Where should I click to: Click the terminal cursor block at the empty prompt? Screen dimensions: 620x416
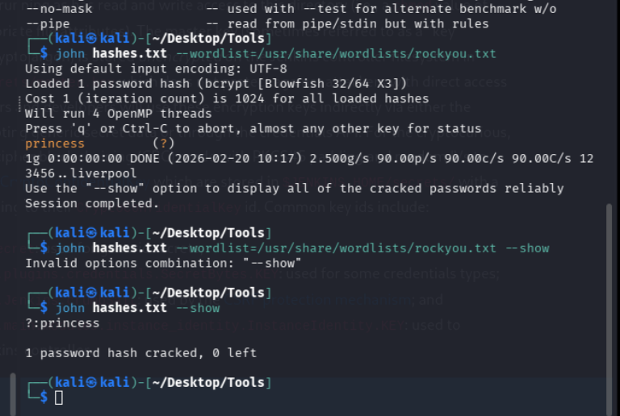coord(59,397)
